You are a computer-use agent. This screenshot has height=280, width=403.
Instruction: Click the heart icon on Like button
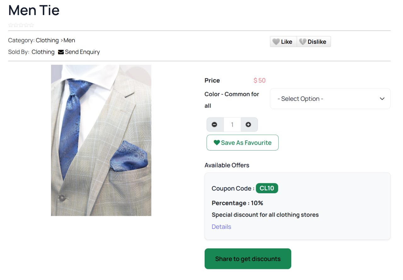tap(276, 42)
